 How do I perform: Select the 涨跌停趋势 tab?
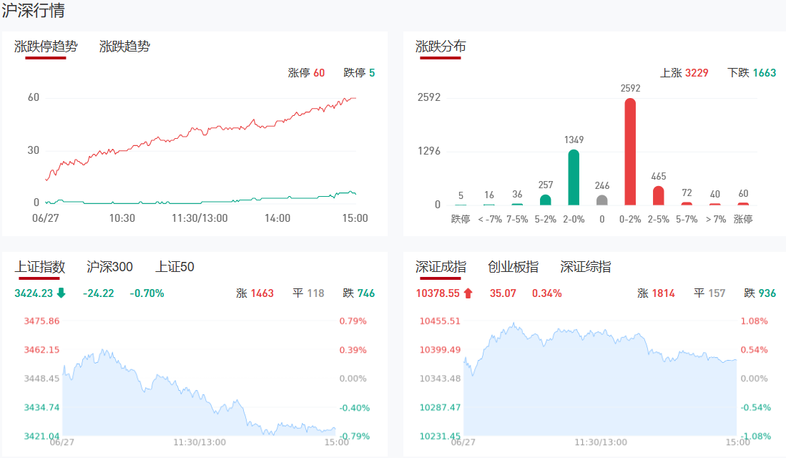tap(46, 47)
